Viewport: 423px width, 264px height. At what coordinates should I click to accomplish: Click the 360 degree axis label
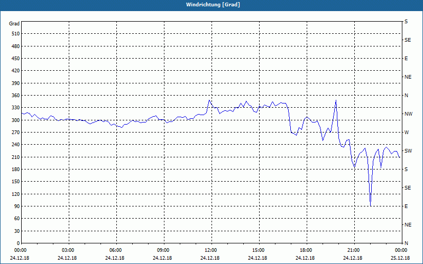16,96
